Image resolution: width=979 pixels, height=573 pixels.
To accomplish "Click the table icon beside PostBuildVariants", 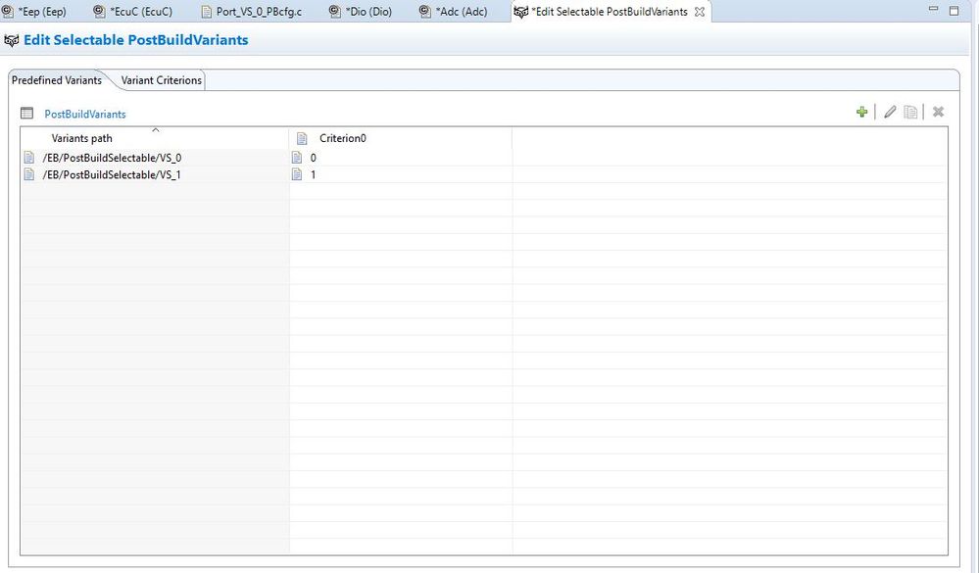I will click(26, 113).
